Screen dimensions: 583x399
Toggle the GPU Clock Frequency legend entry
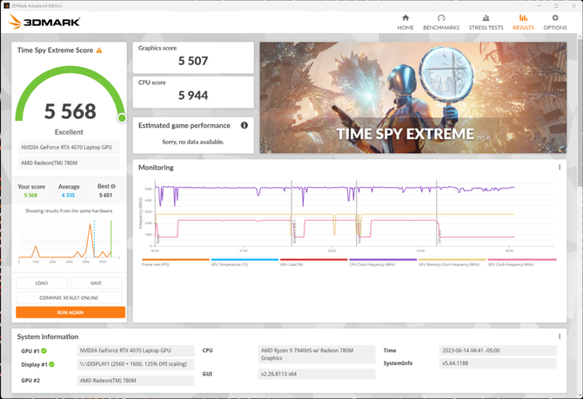(522, 263)
